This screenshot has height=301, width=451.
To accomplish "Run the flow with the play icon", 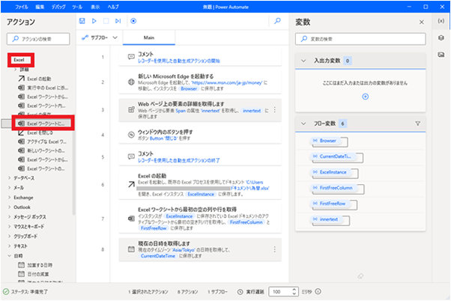I will [x=94, y=21].
